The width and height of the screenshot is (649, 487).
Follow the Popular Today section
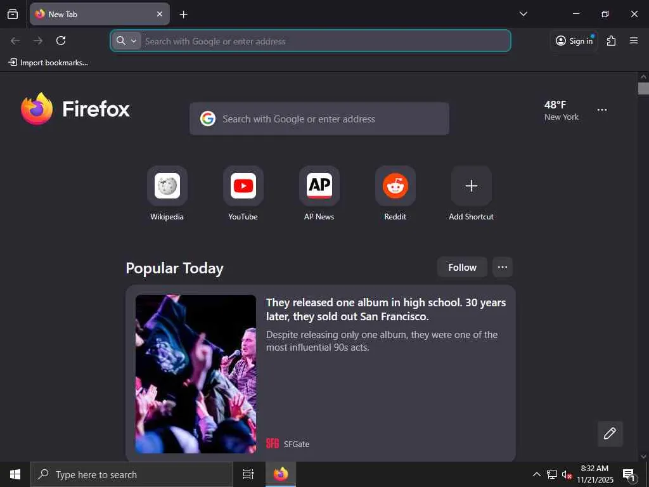coord(462,267)
